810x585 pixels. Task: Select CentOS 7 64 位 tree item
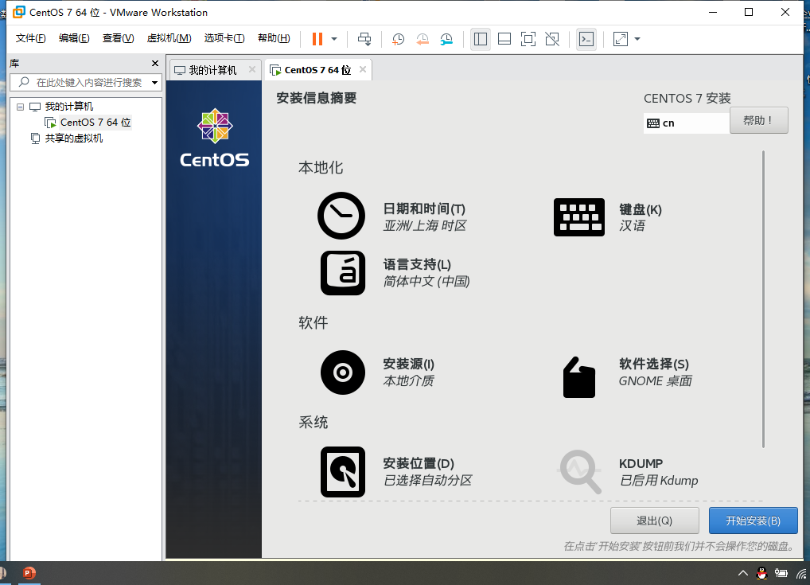coord(95,123)
